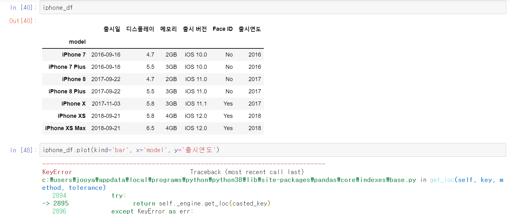The image size is (510, 214).
Task: Click the Traceback (most recent call last) text
Action: click(247, 172)
